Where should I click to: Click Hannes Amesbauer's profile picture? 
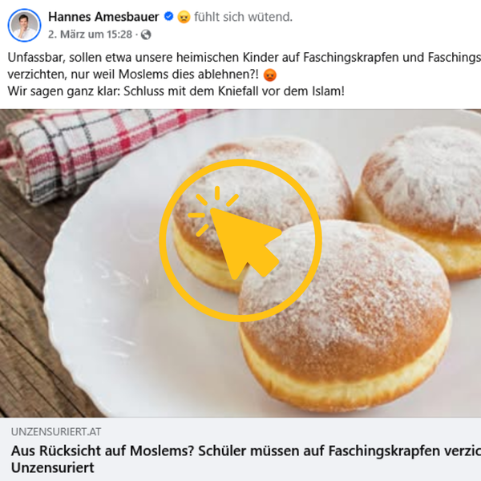(x=24, y=25)
